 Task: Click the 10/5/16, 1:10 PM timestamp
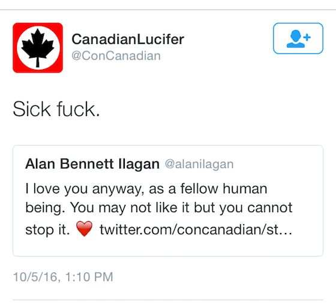pos(63,277)
